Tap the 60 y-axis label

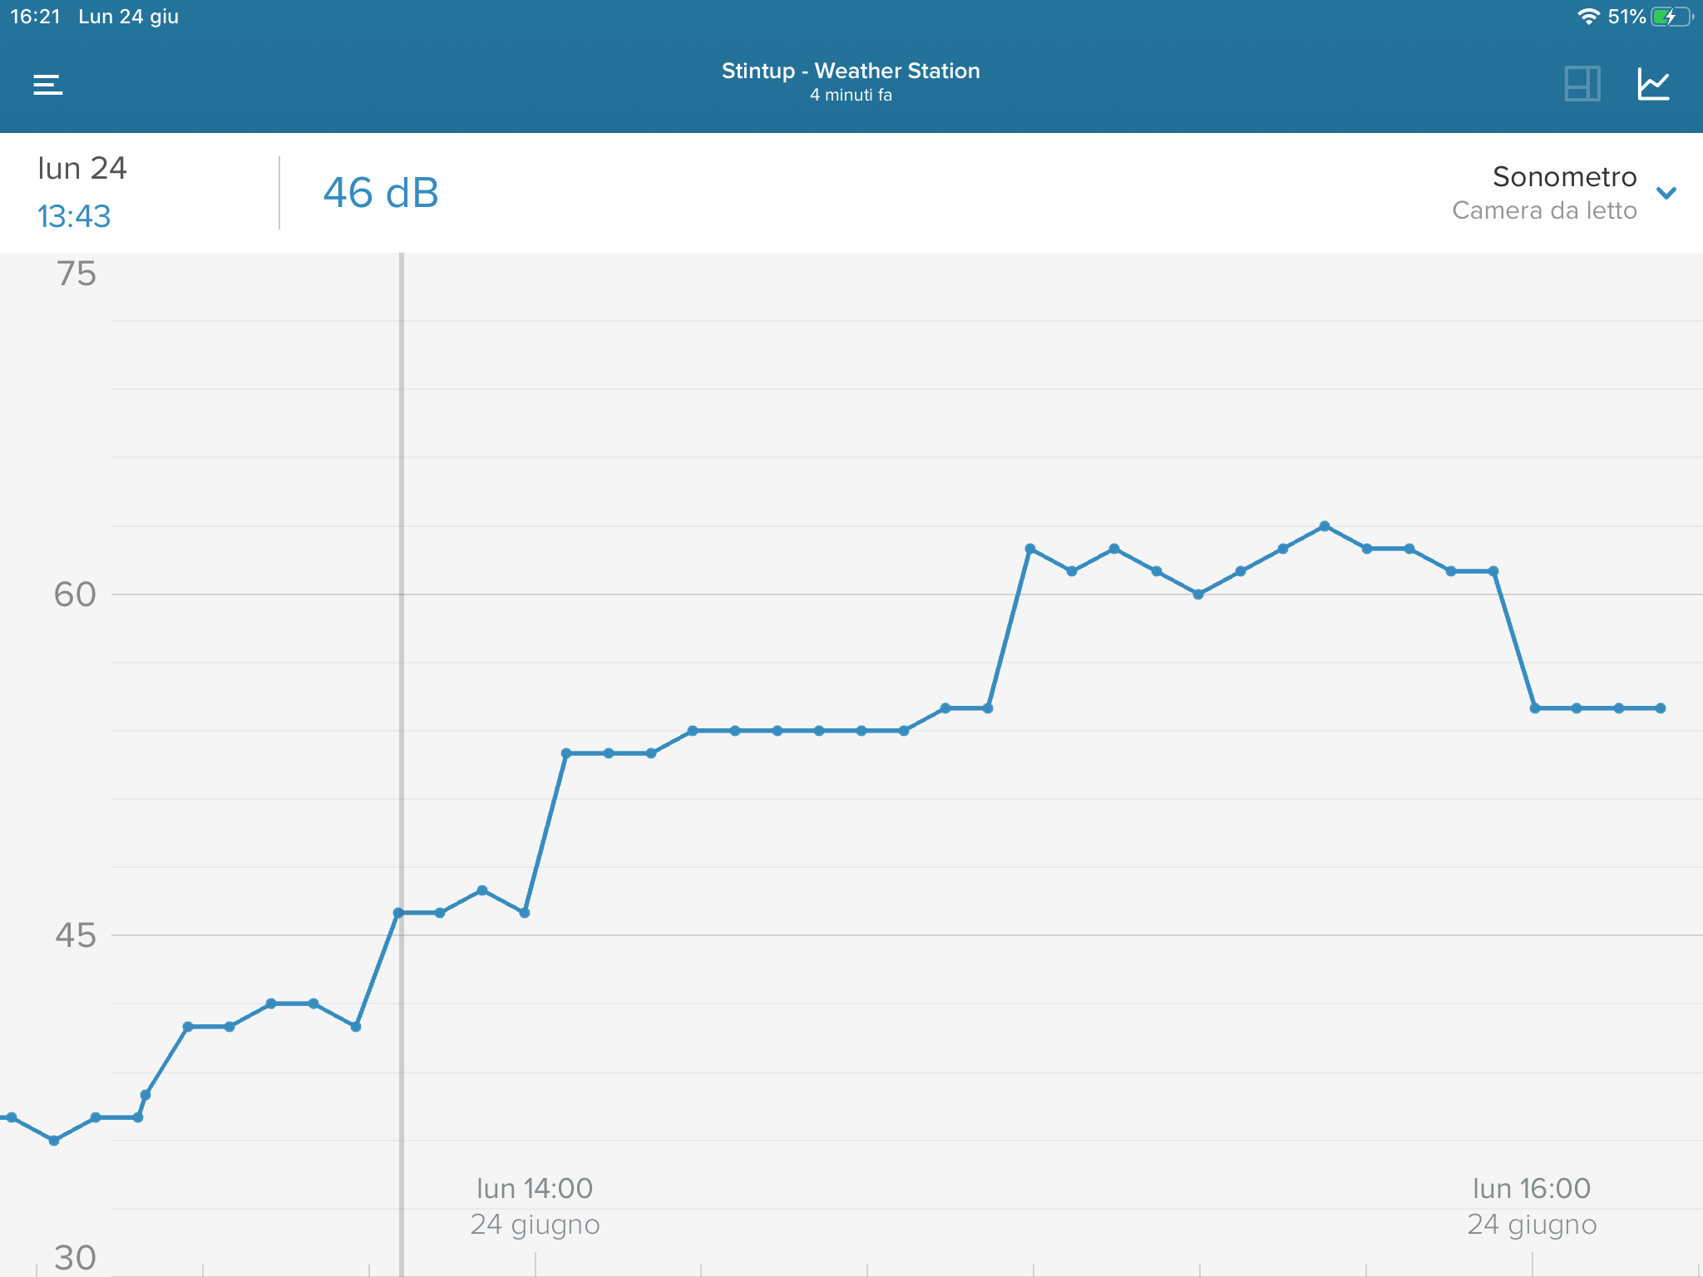point(75,594)
